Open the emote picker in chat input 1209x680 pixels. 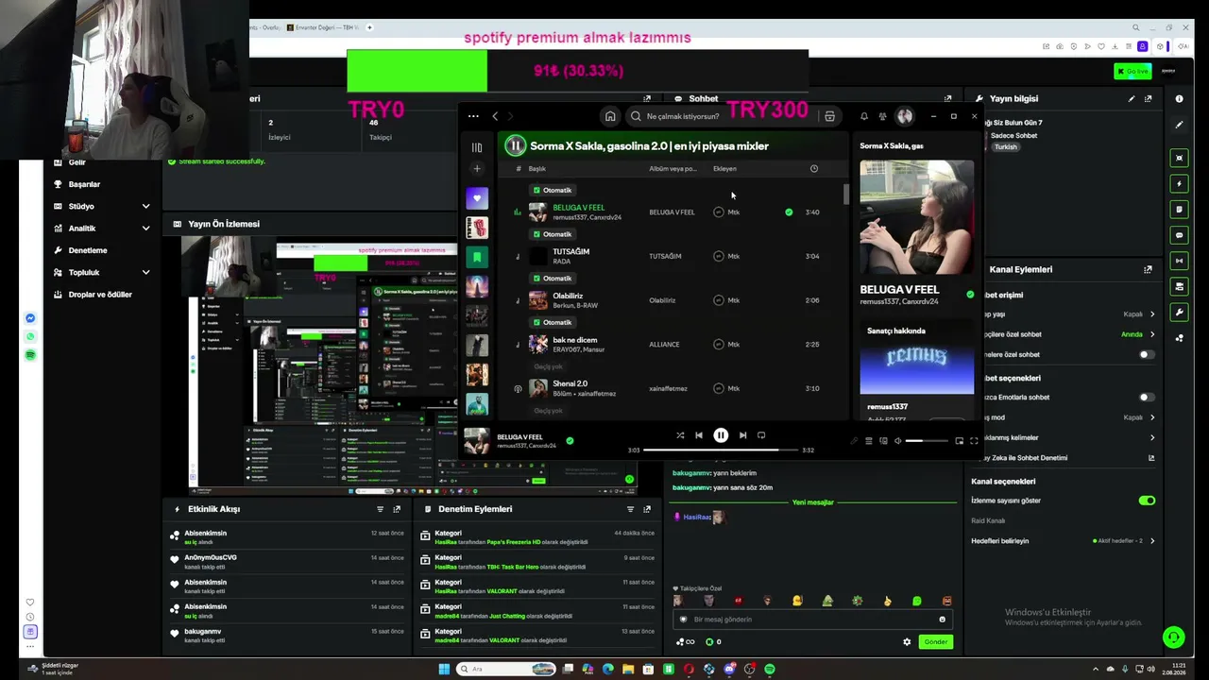[x=942, y=620]
